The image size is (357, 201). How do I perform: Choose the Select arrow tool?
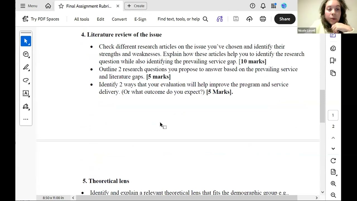coord(26,41)
